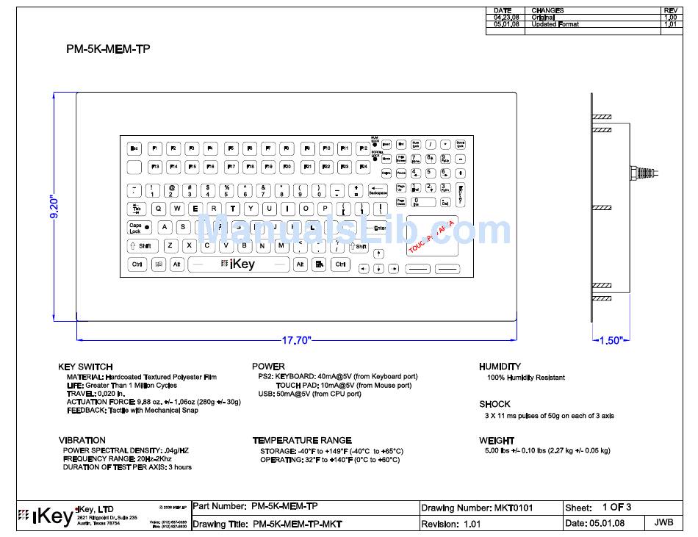The width and height of the screenshot is (698, 537).
Task: Select FREQUENCY RANGE: 20Hz-2Khz line
Action: click(117, 458)
